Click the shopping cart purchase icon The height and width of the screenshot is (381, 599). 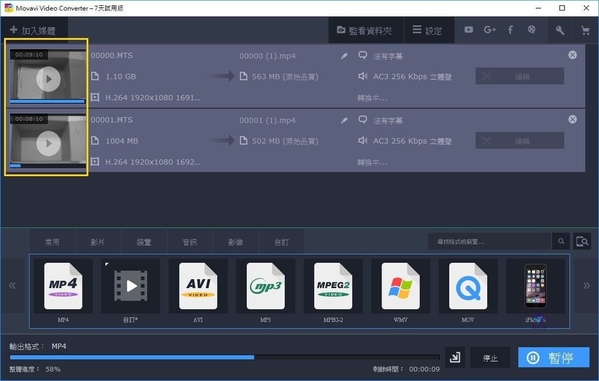click(x=585, y=30)
